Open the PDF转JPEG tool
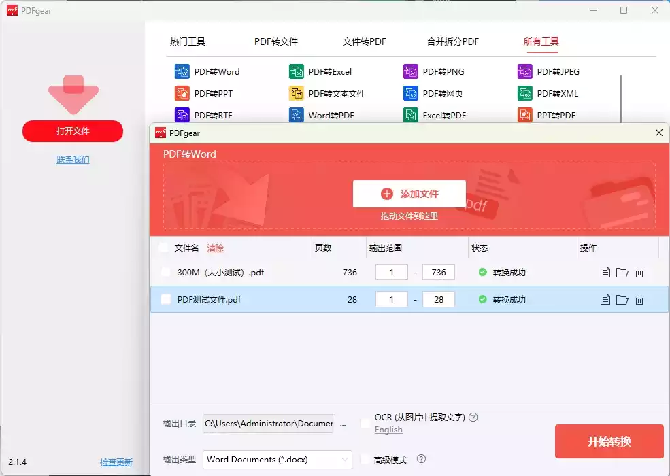This screenshot has height=476, width=670. (524, 71)
